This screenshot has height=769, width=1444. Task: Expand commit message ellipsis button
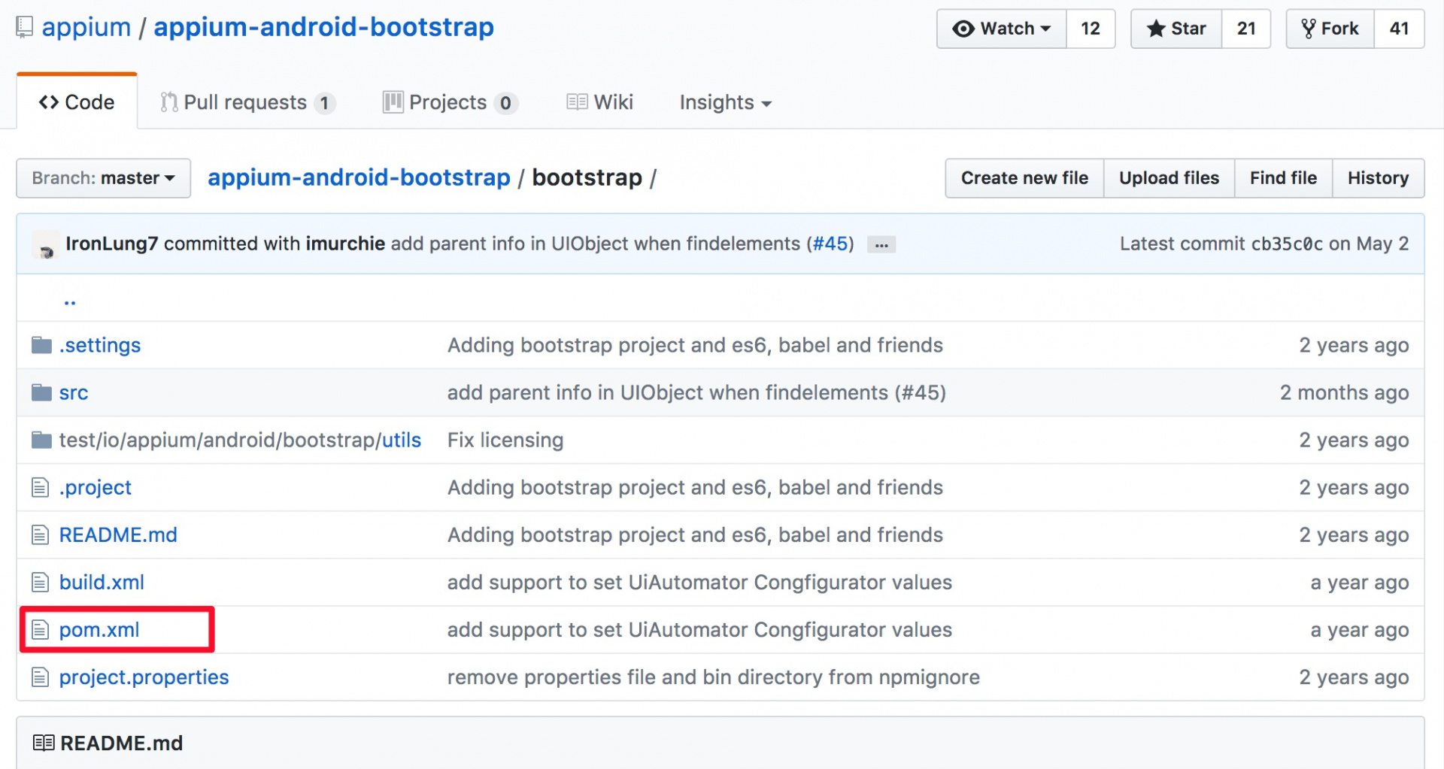pos(881,244)
